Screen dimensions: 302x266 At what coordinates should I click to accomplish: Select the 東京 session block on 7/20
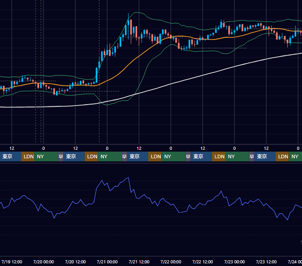(74, 156)
